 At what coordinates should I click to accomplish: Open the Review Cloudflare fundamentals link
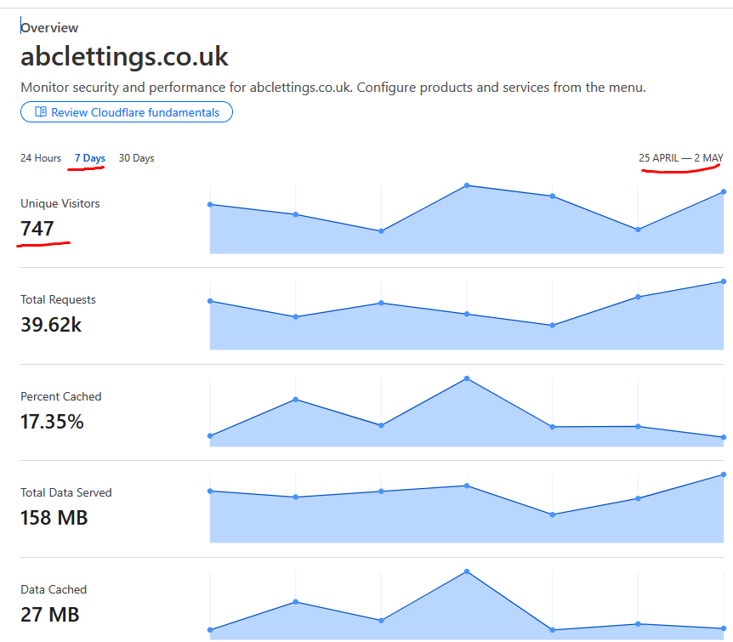[x=134, y=112]
